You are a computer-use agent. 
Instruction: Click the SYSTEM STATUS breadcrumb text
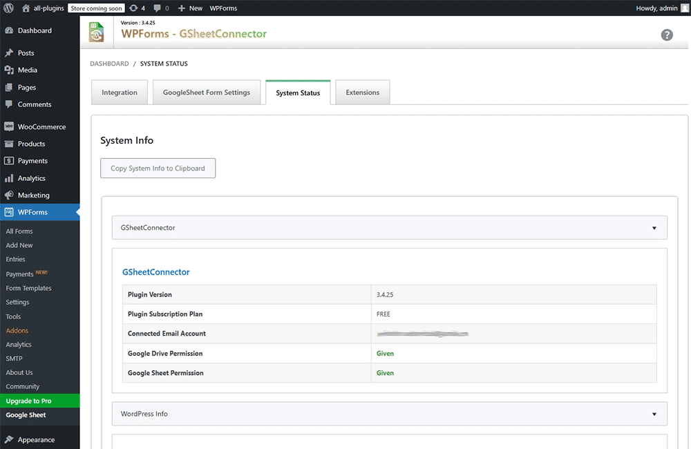click(x=164, y=64)
